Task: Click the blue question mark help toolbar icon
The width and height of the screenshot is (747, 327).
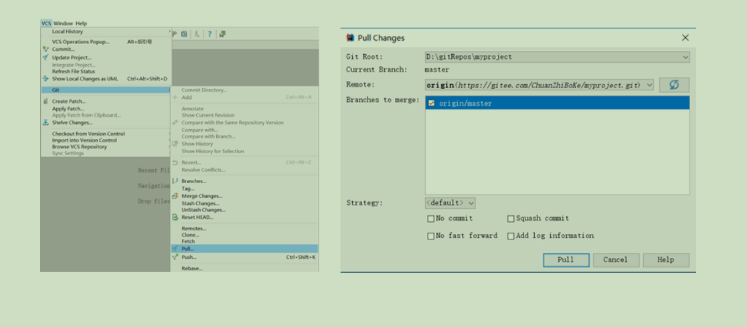Action: (209, 34)
